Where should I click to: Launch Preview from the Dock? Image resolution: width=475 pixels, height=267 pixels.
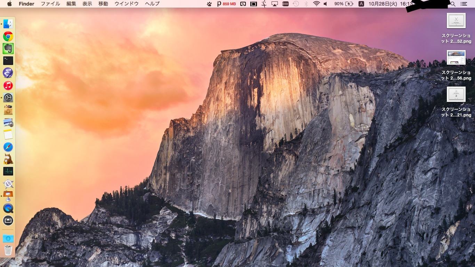coord(8,122)
